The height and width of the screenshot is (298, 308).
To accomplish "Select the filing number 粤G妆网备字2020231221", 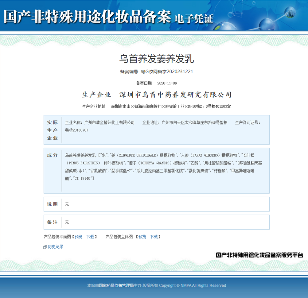I will 167,72.
